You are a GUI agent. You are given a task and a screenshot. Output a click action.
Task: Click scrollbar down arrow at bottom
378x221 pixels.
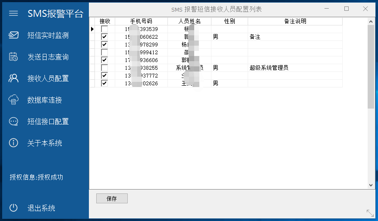click(x=371, y=185)
